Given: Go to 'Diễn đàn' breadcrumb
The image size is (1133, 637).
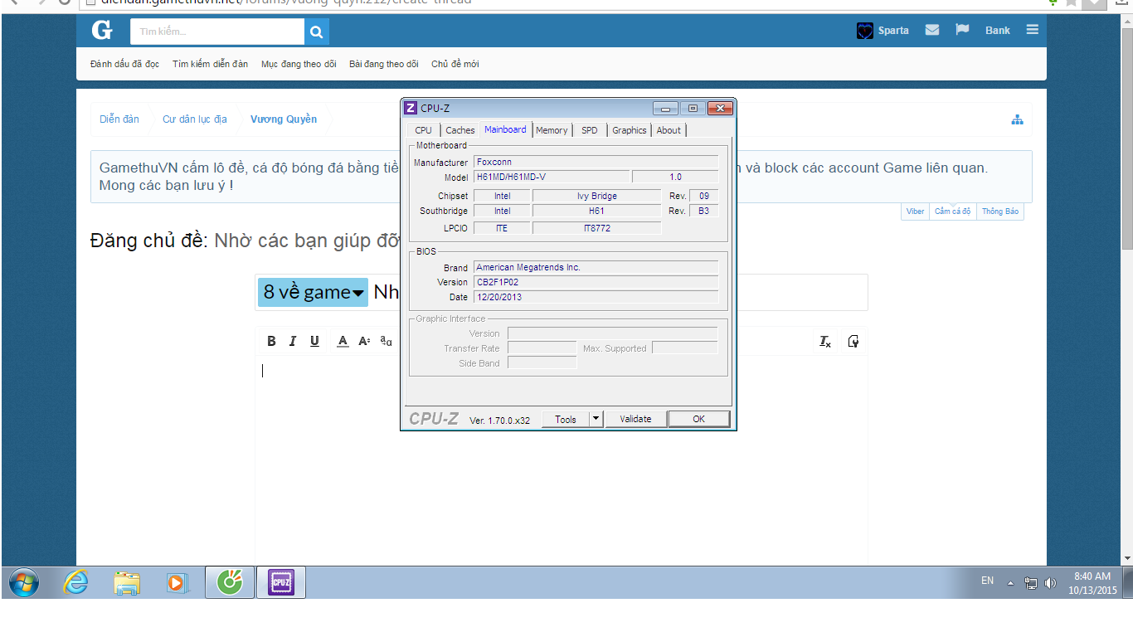Looking at the screenshot, I should pyautogui.click(x=119, y=119).
